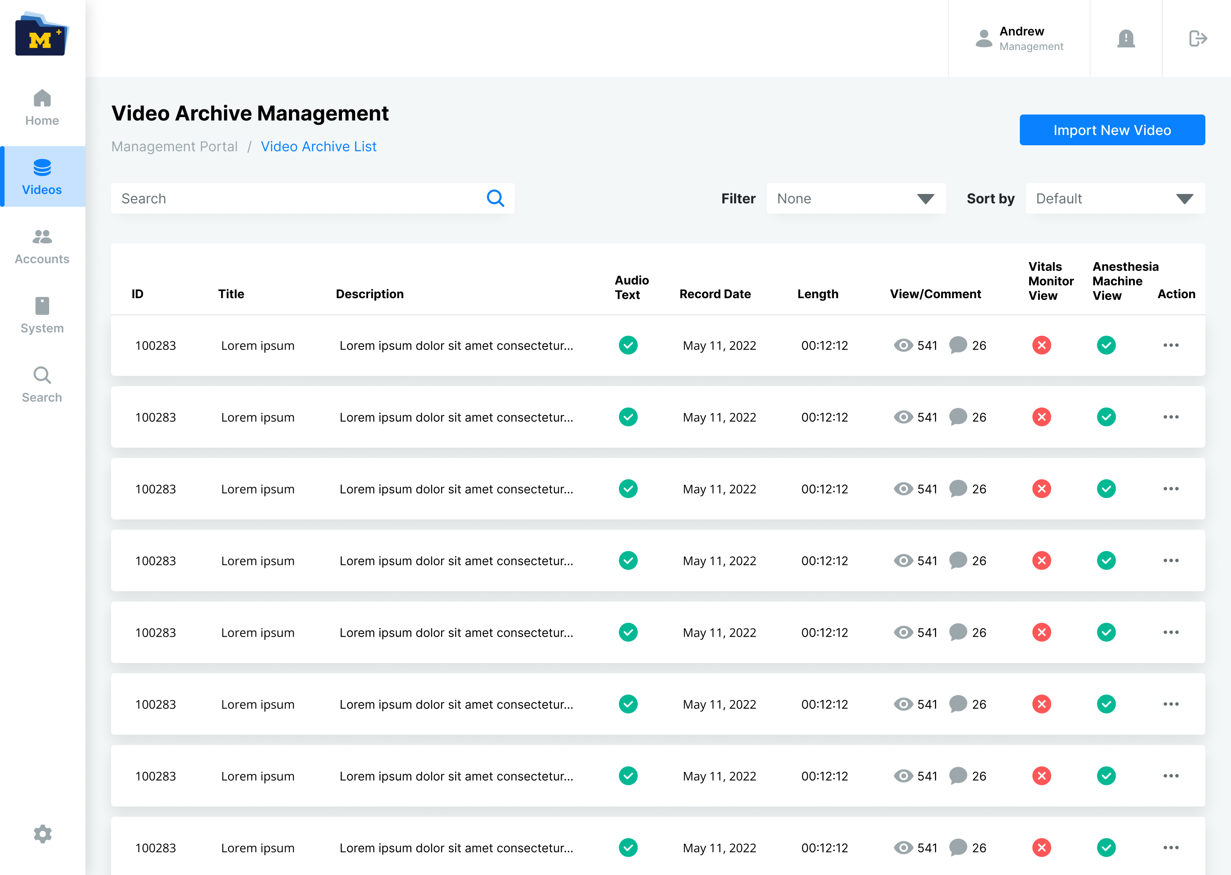
Task: Click the ID column header
Action: tap(138, 294)
